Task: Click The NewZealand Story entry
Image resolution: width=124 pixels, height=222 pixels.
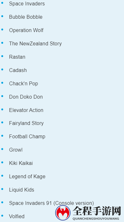Action: pyautogui.click(x=36, y=43)
